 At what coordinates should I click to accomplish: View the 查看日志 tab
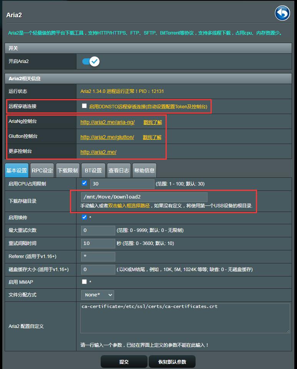click(119, 170)
